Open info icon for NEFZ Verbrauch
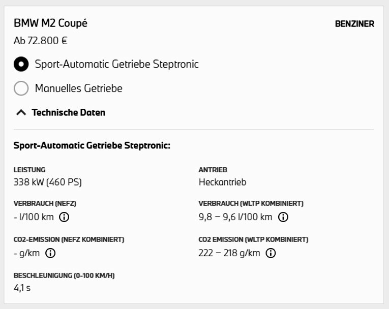Screen dimensions: 389x309 64,217
